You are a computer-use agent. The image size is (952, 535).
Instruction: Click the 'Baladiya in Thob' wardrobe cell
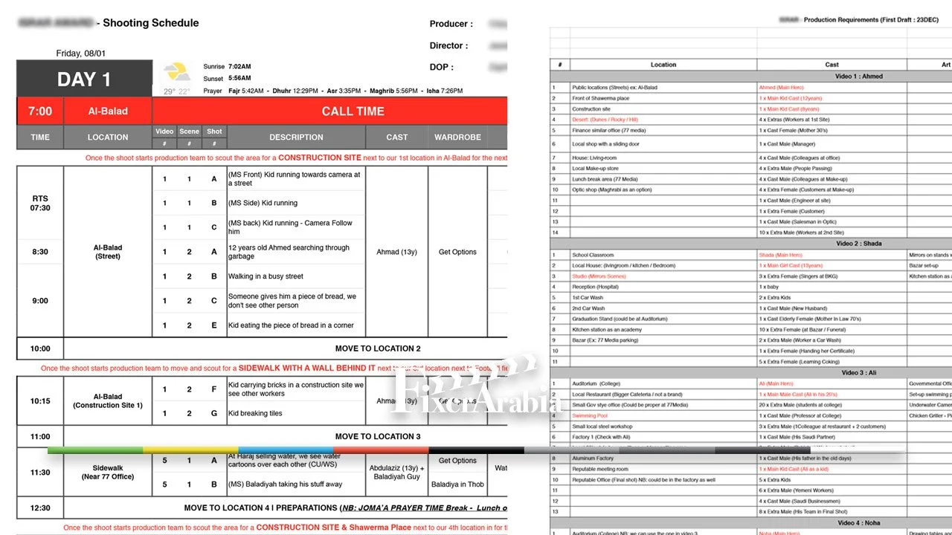457,484
